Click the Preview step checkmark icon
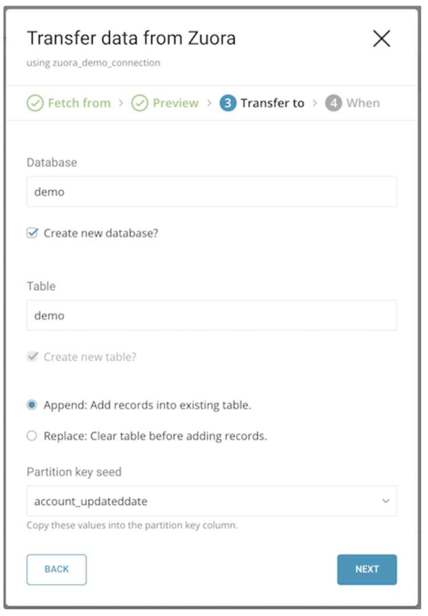The height and width of the screenshot is (616, 428). 140,103
